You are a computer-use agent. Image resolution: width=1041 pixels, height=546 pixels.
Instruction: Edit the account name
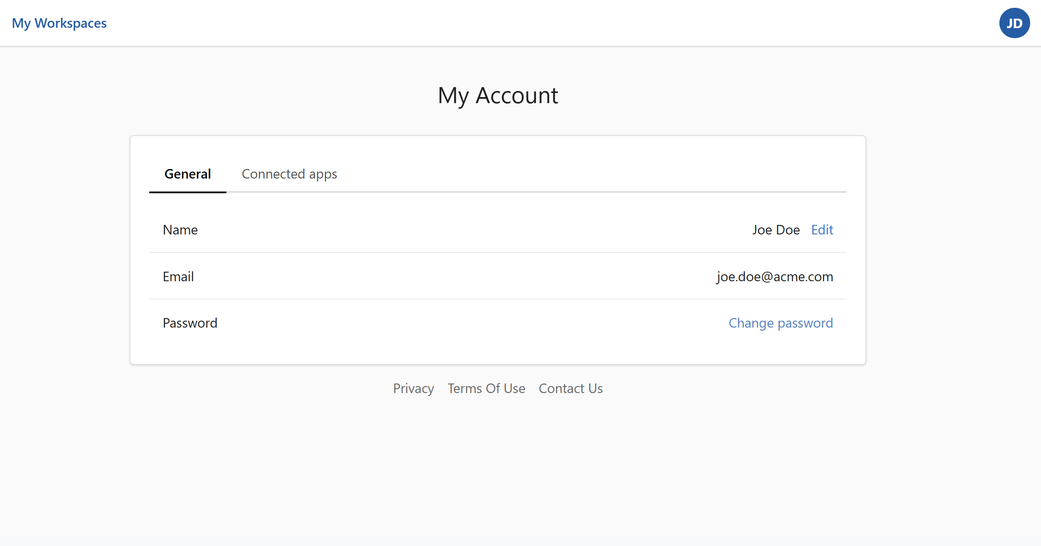[x=822, y=230]
